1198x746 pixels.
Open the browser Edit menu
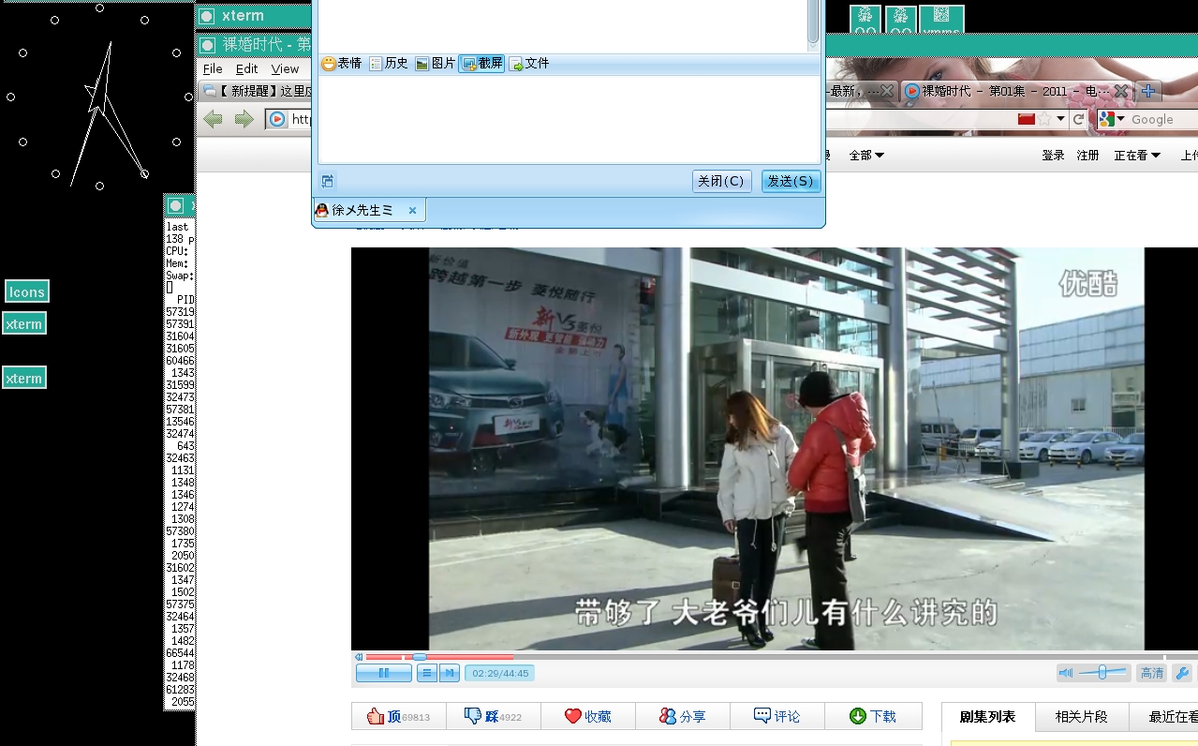(x=246, y=68)
